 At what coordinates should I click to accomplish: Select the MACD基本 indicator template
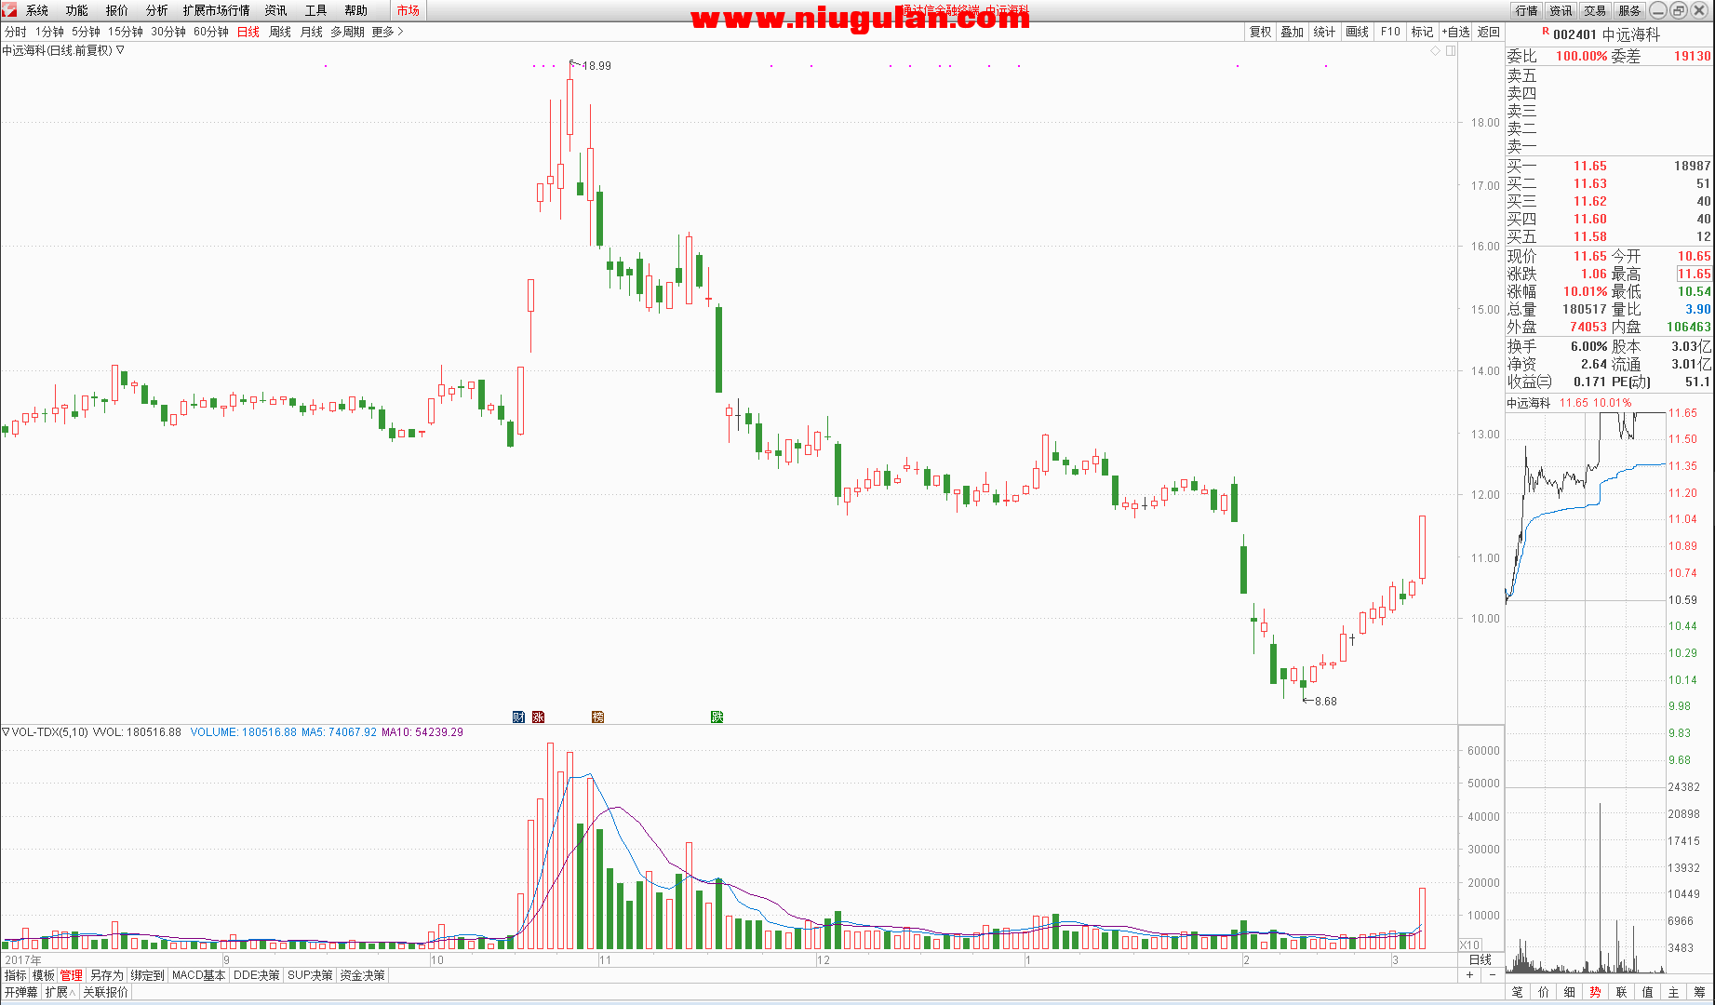click(x=199, y=975)
